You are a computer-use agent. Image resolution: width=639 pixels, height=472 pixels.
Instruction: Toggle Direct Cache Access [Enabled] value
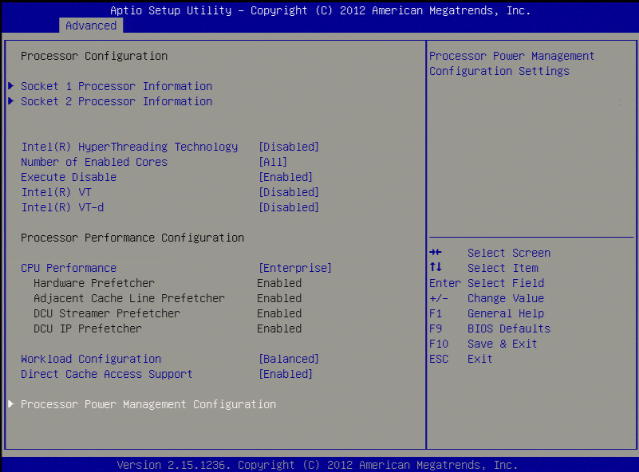coord(286,374)
